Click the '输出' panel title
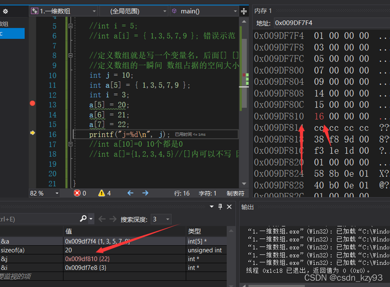Viewport: 390px width, 287px height. (247, 207)
